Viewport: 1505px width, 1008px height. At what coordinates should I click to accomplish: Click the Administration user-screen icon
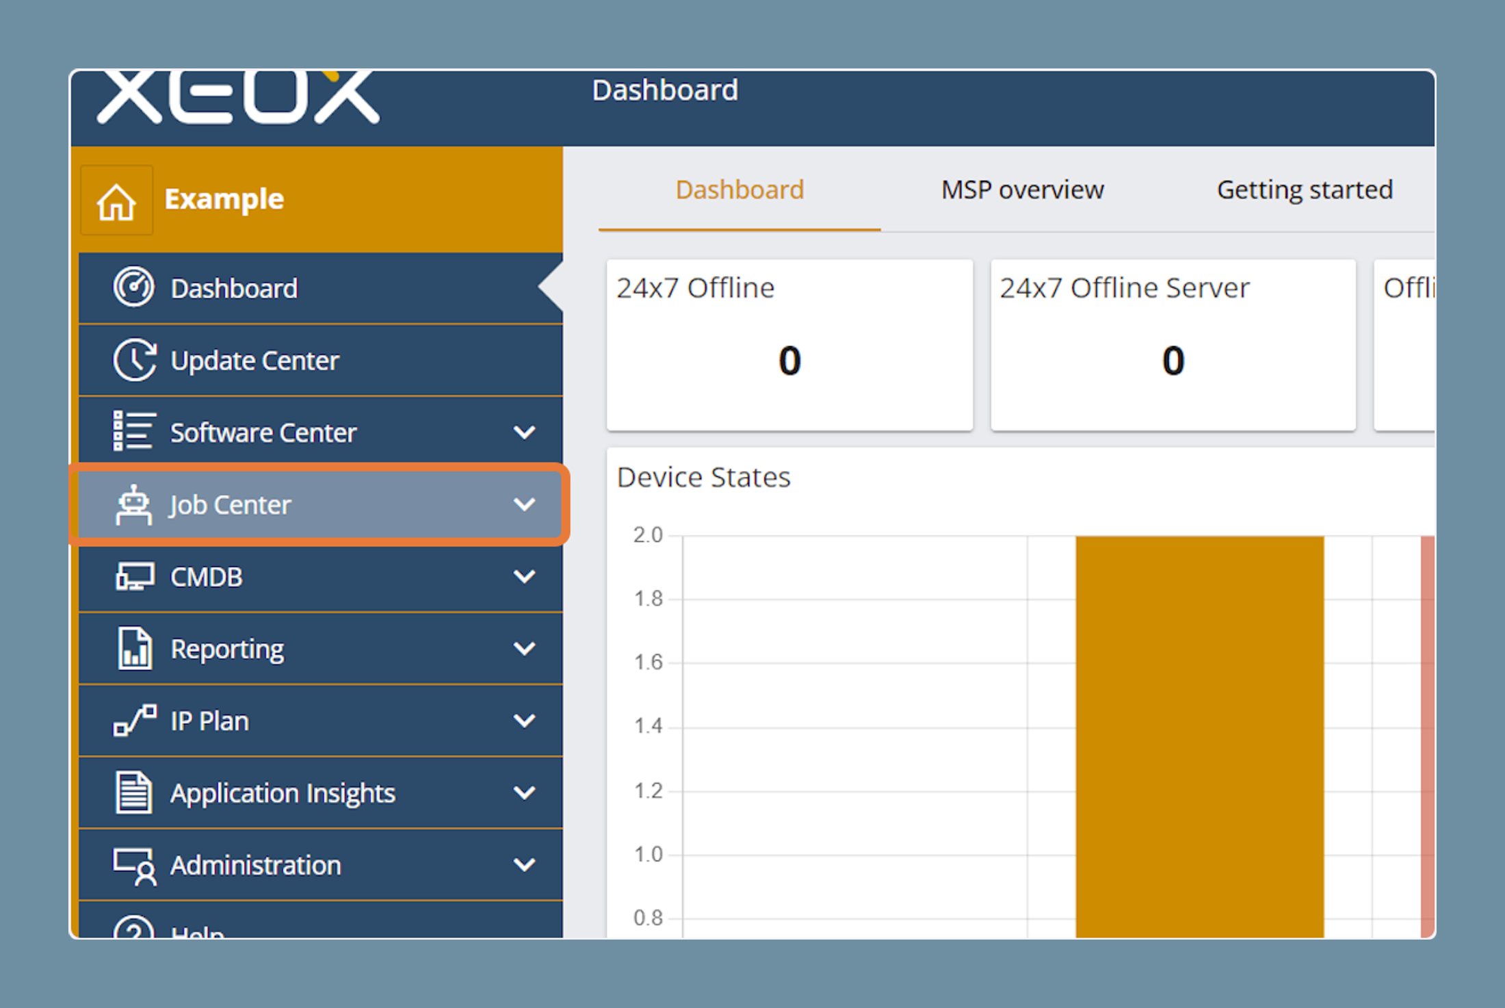pyautogui.click(x=135, y=866)
